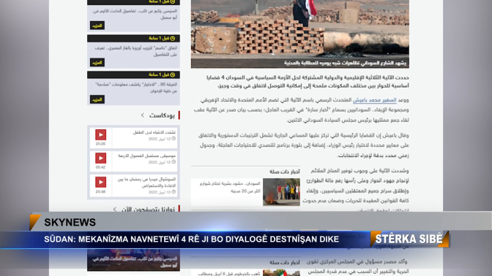The height and width of the screenshot is (276, 492).
Task: Click the clock icon above the Egyptian gas card
Action: tap(173, 38)
